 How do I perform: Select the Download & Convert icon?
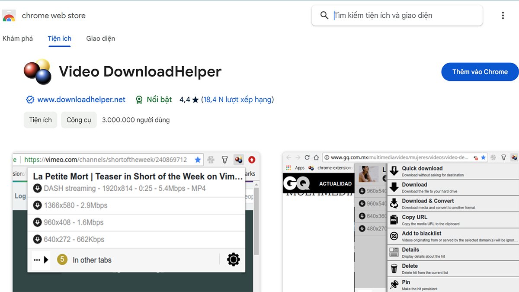pyautogui.click(x=395, y=203)
